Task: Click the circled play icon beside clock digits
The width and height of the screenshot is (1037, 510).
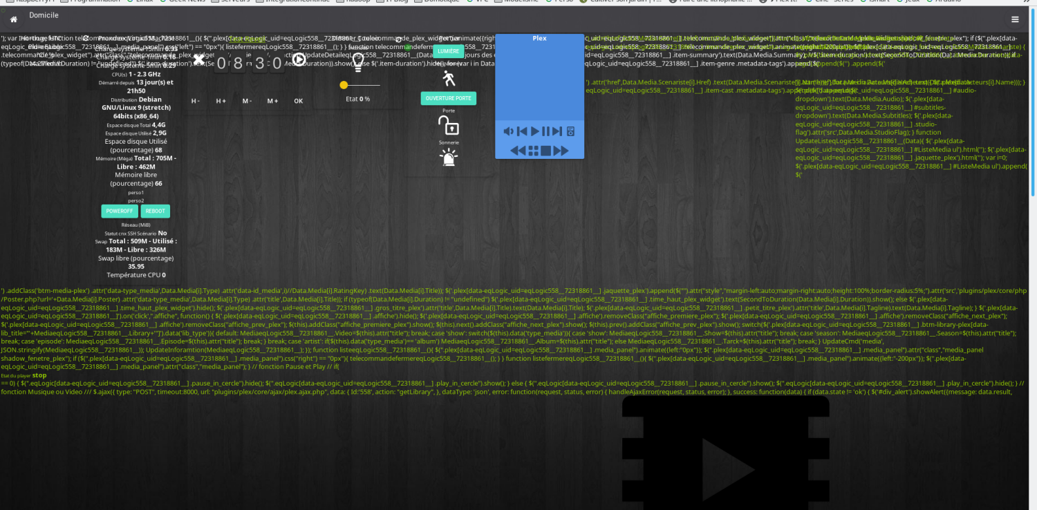Action: (299, 60)
